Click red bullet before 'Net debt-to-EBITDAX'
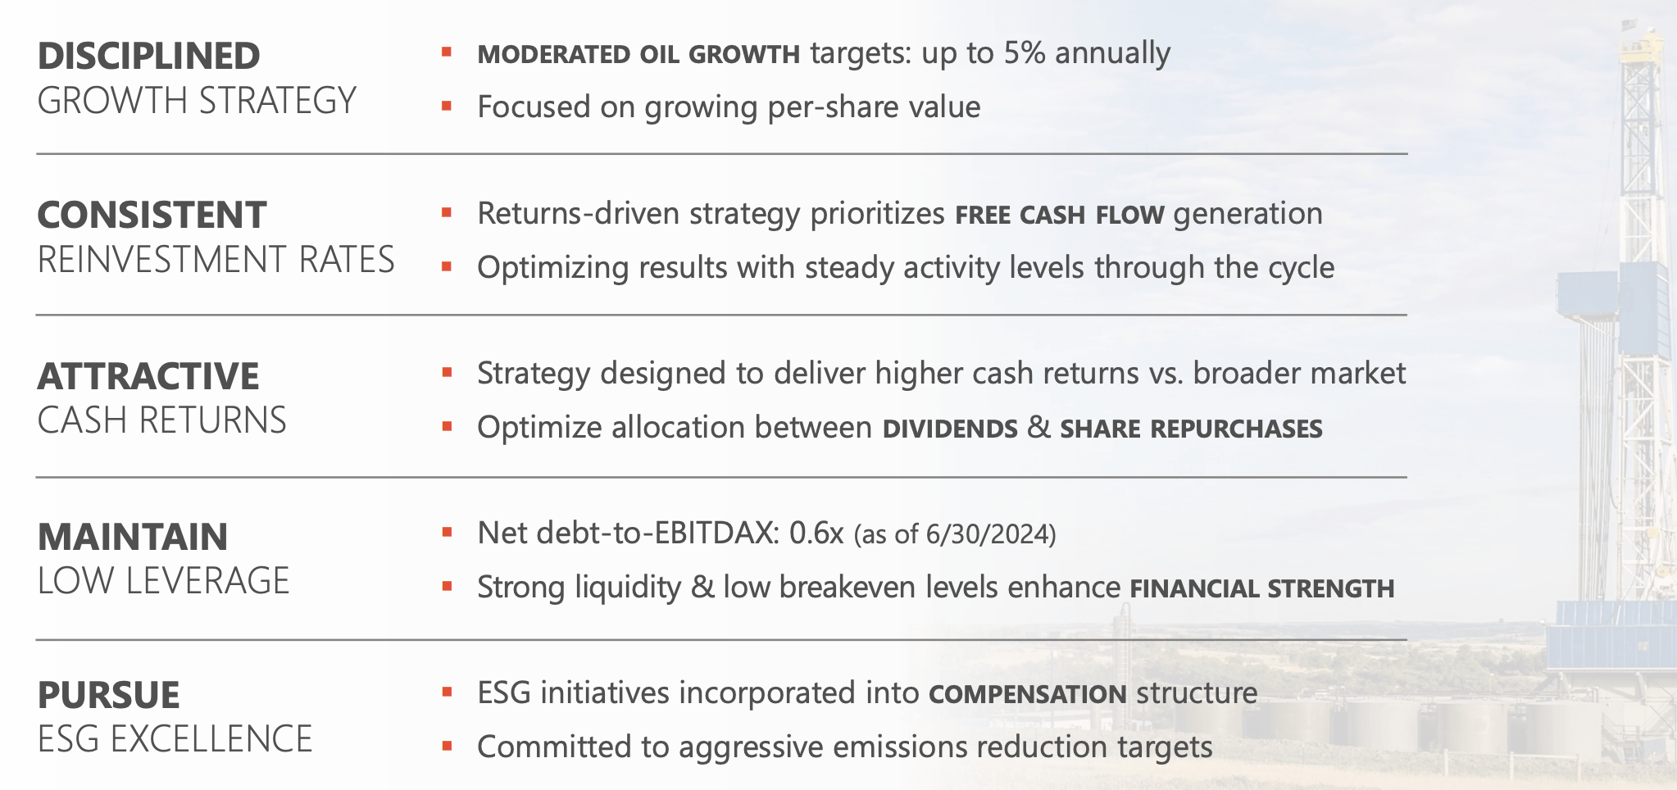The width and height of the screenshot is (1677, 790). (447, 533)
